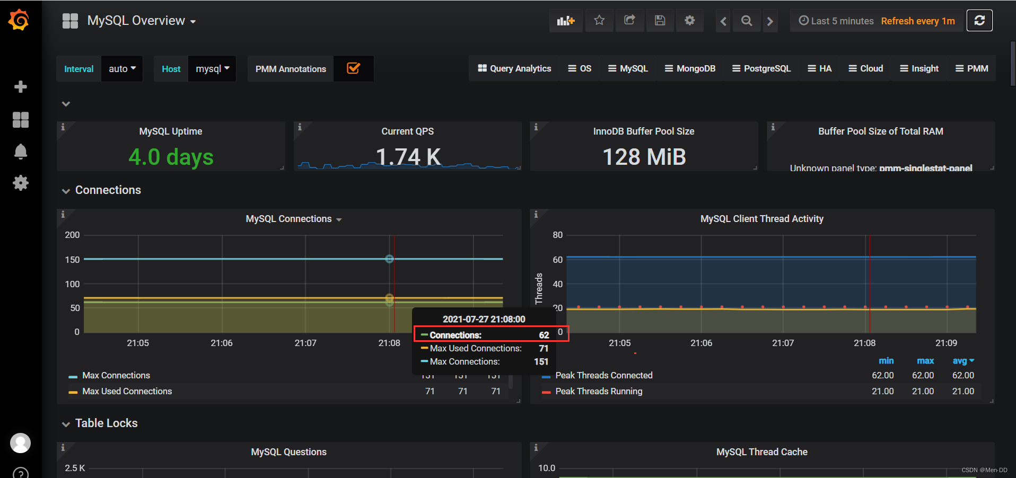Open the MySQL dashboards menu
Screen dimensions: 1016x478
628,68
